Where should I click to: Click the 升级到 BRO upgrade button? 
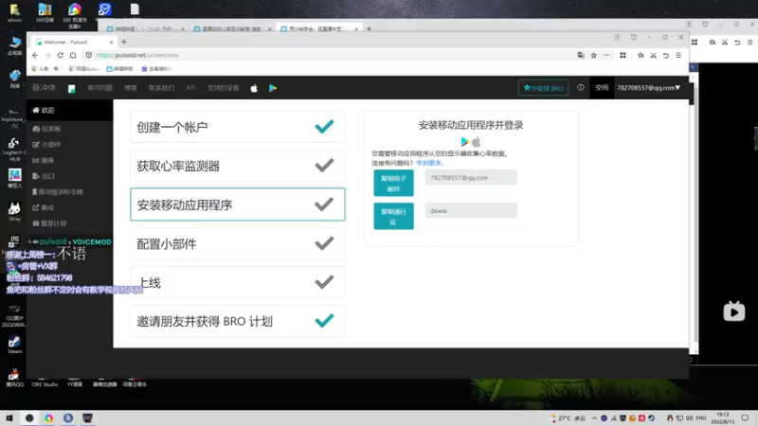(x=543, y=88)
